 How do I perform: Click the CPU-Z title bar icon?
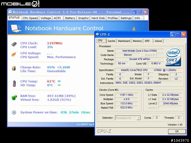97,34
